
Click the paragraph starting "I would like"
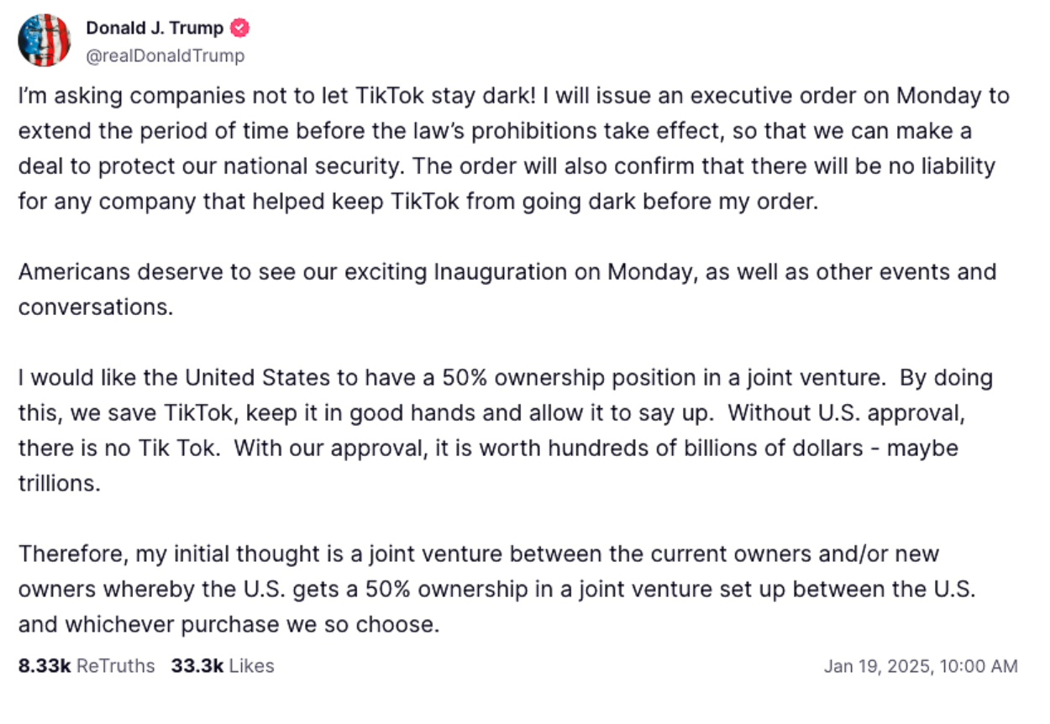506,430
